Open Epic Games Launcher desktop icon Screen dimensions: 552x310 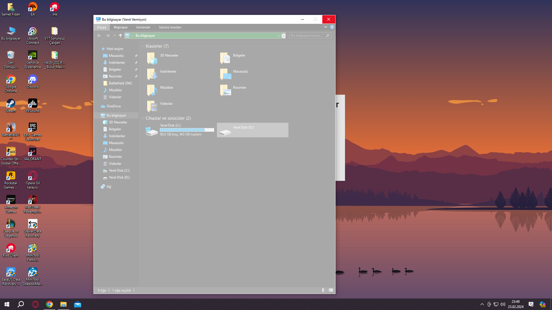point(33,132)
